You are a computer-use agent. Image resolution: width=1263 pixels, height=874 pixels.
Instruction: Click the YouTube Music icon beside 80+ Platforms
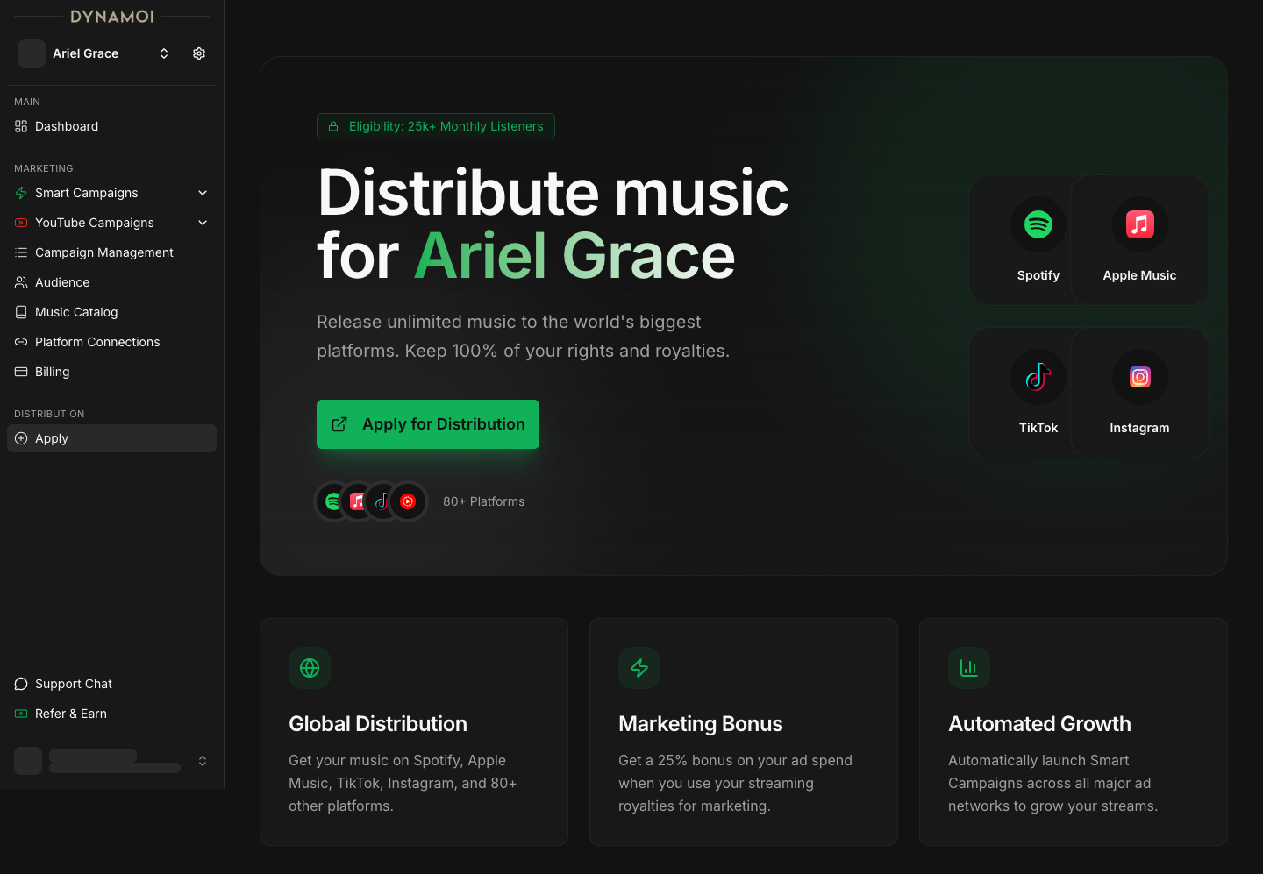(x=408, y=501)
